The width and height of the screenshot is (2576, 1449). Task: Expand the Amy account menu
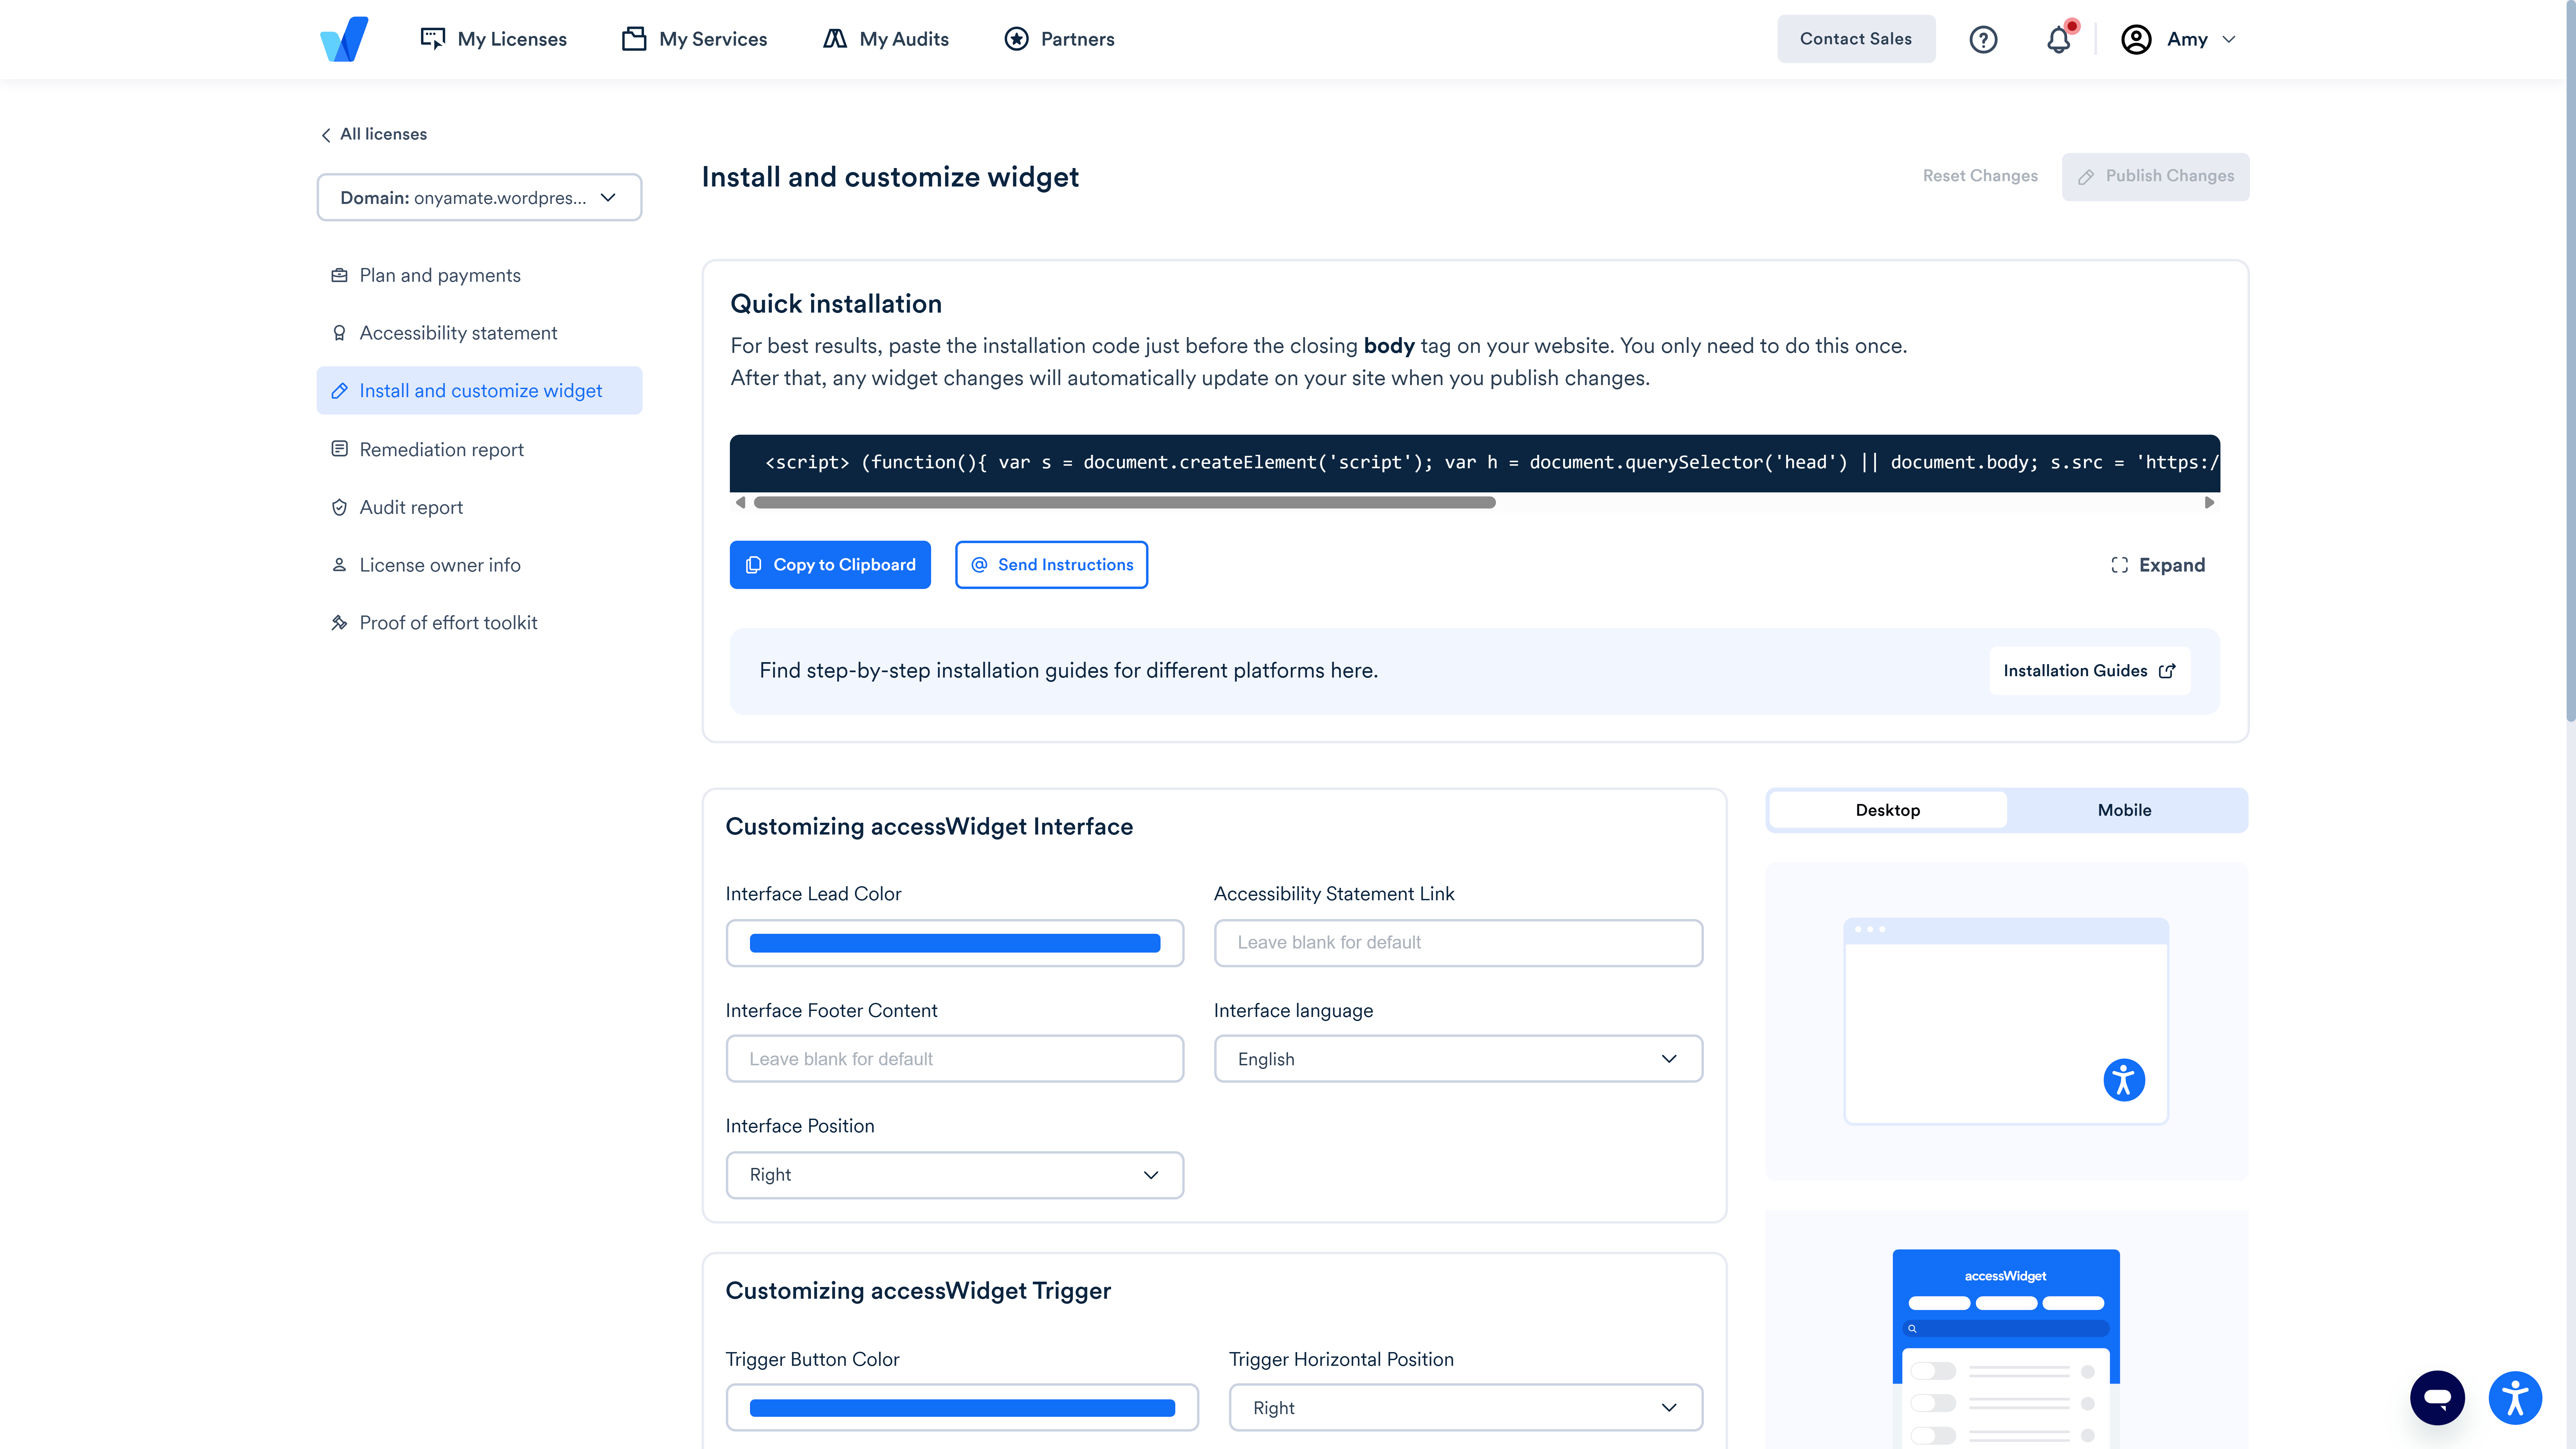pos(2180,39)
